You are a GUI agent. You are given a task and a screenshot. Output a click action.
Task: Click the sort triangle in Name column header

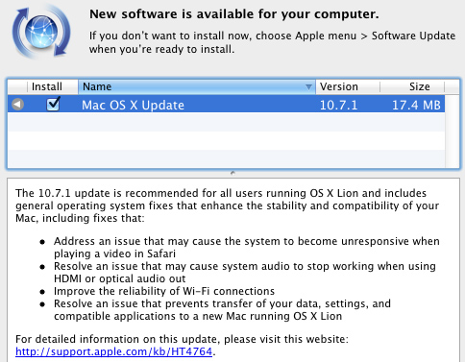(x=308, y=86)
